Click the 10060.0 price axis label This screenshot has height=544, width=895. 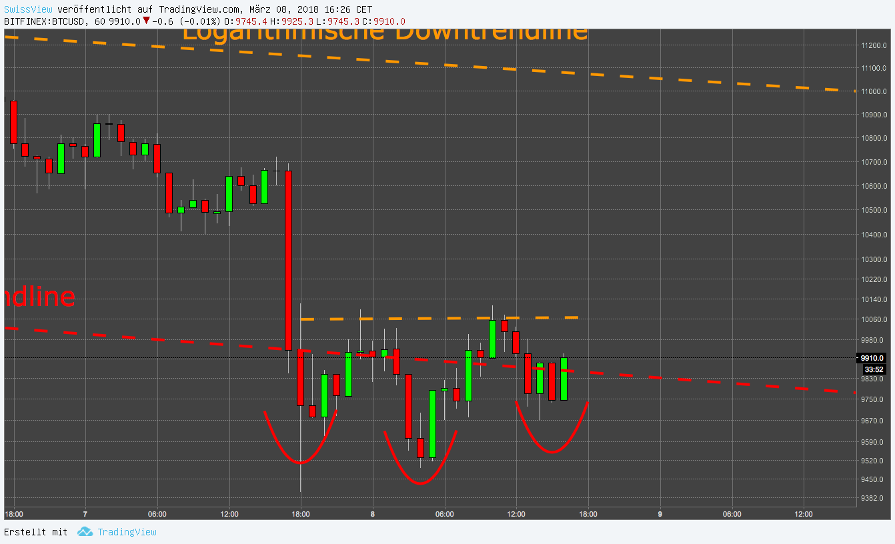coord(874,320)
